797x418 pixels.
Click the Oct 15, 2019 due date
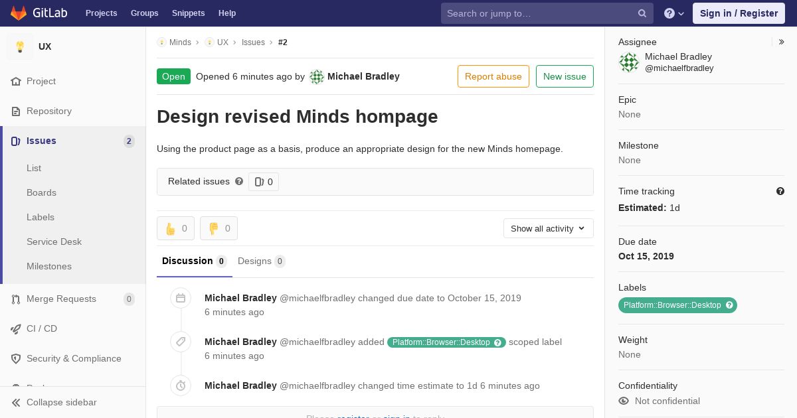[x=646, y=256]
